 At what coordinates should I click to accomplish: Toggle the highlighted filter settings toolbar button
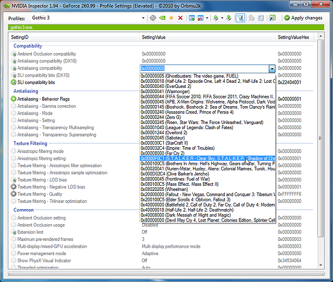[240, 18]
